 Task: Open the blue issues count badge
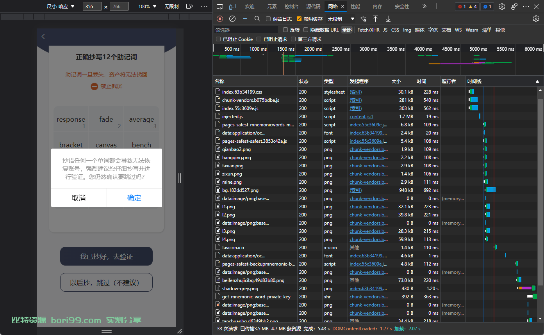(487, 7)
